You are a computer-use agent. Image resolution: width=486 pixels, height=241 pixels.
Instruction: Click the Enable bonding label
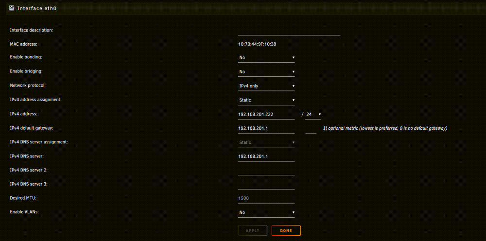coord(26,57)
